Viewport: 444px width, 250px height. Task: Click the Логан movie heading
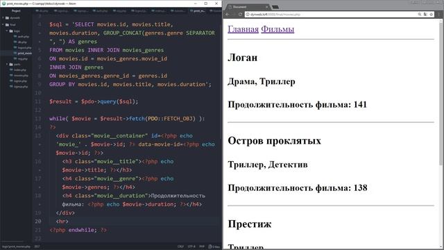pyautogui.click(x=242, y=58)
